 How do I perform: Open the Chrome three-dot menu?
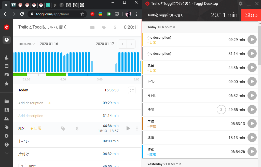tap(136, 14)
